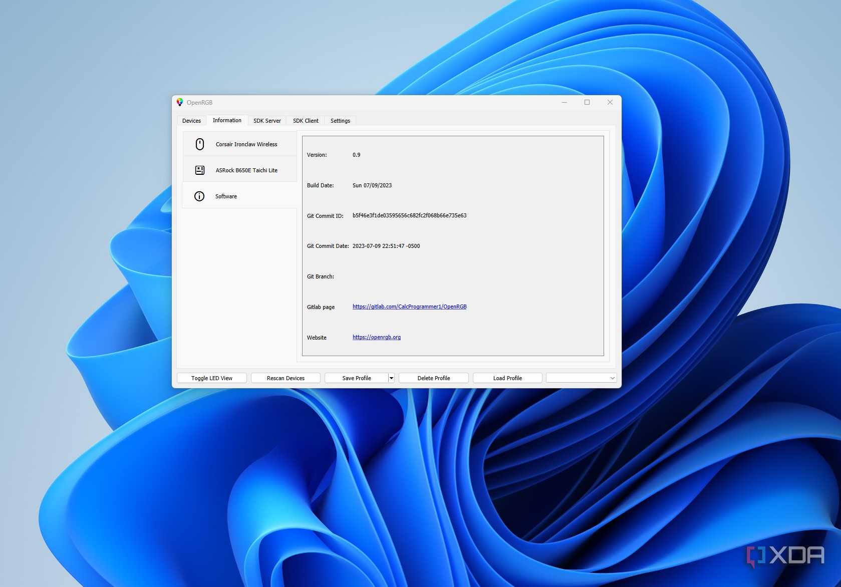Click the Save Profile button
Screen dimensions: 841x587
click(357, 378)
